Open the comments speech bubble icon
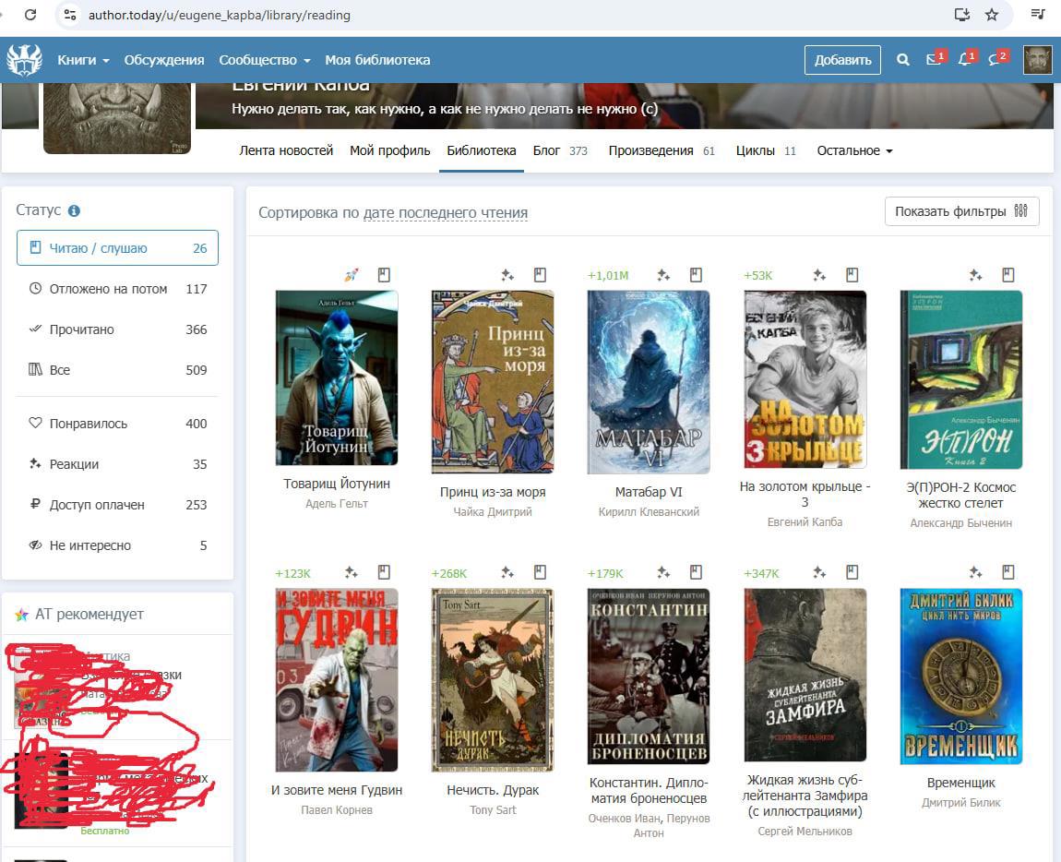The width and height of the screenshot is (1061, 862). pyautogui.click(x=995, y=60)
